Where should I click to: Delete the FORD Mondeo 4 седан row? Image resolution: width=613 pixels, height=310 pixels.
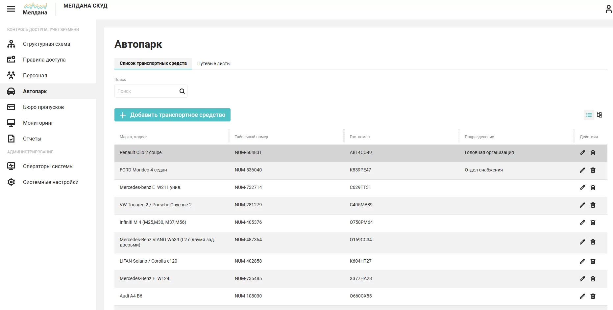593,170
